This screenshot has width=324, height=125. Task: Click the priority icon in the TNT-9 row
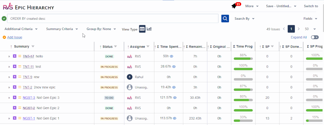click(x=20, y=77)
